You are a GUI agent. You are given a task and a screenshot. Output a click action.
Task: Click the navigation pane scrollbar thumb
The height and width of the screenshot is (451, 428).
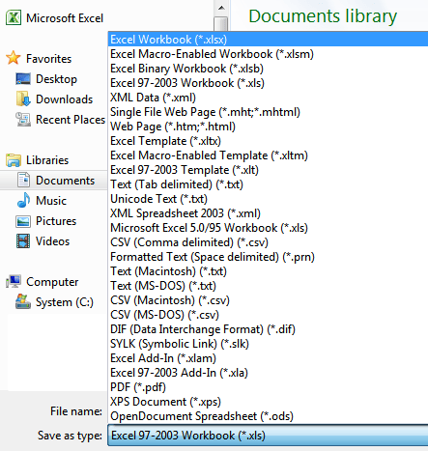pyautogui.click(x=221, y=24)
